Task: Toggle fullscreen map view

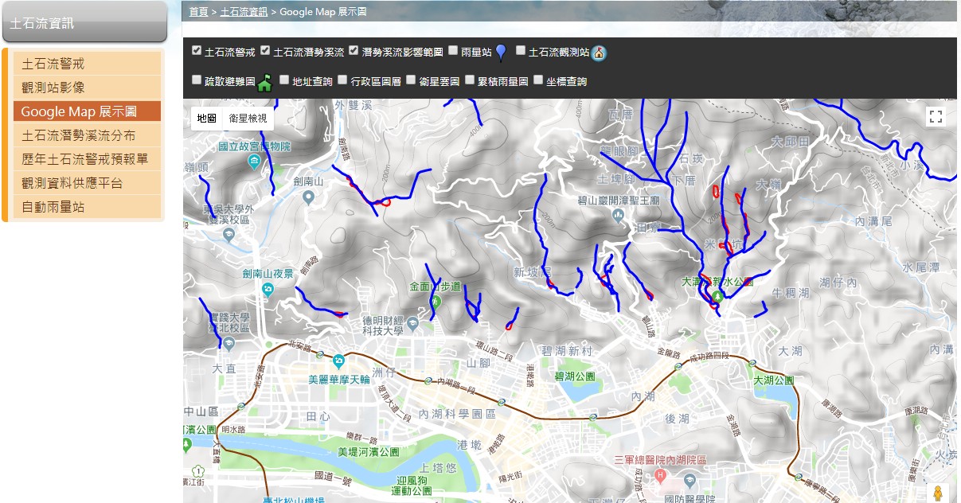Action: point(936,117)
